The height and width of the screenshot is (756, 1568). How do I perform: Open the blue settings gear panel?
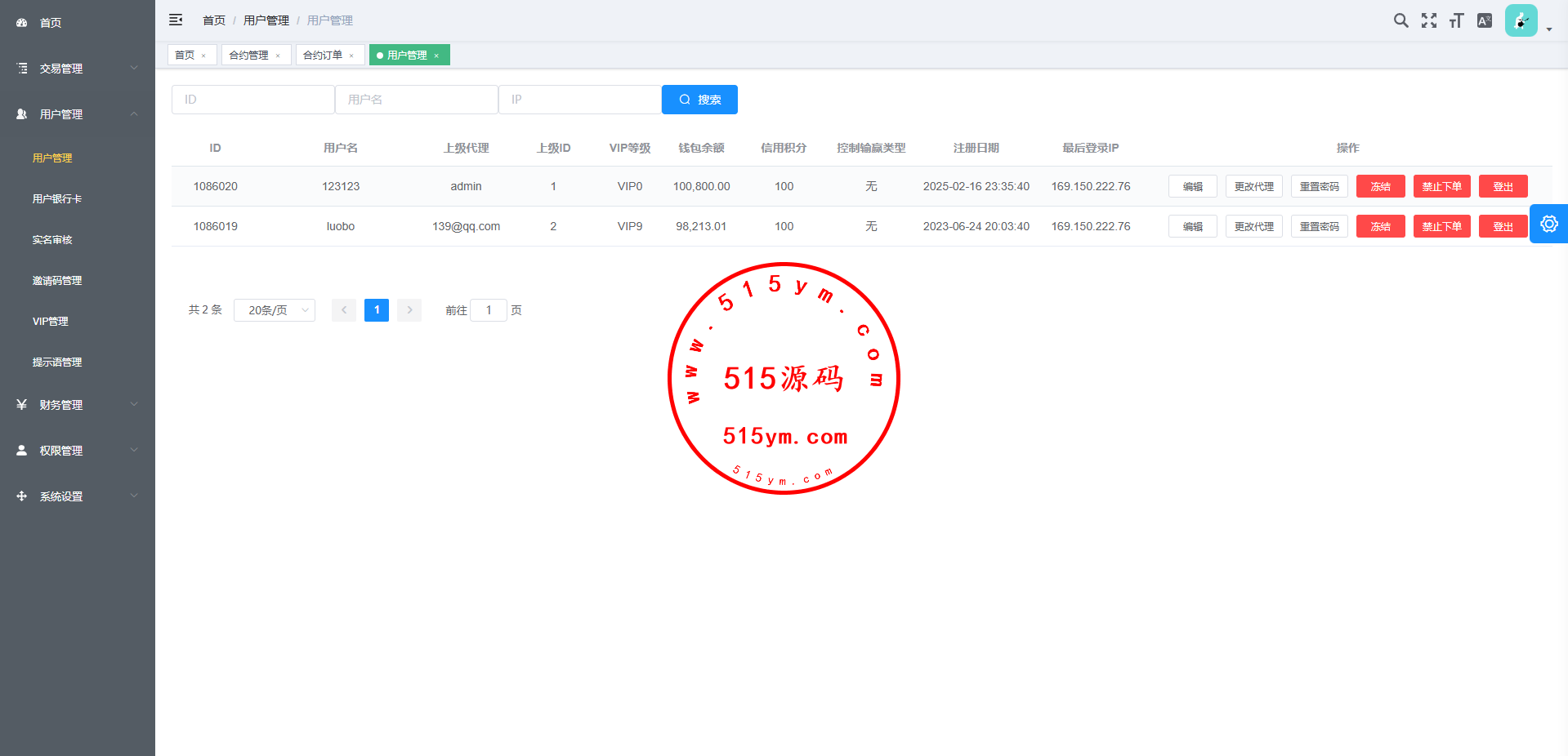tap(1548, 224)
